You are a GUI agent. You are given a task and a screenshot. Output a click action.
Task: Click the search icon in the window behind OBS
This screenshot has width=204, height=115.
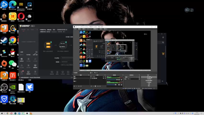[163, 42]
